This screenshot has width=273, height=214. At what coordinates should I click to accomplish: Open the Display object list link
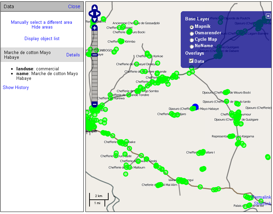42,39
